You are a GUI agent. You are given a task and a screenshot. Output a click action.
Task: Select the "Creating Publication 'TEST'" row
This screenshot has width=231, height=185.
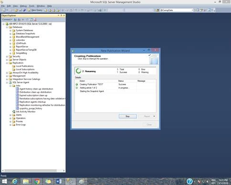pyautogui.click(x=115, y=84)
